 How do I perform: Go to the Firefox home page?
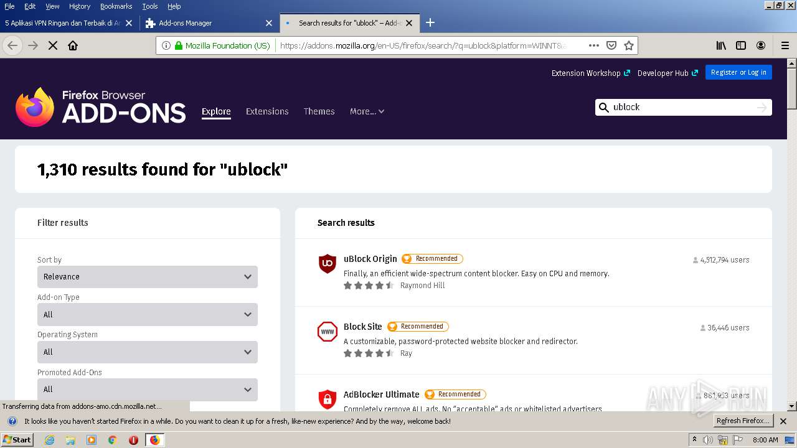(x=73, y=45)
